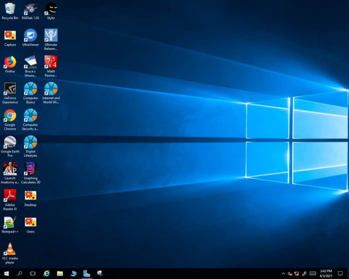Show hidden system tray icons
The width and height of the screenshot is (349, 279).
283,274
